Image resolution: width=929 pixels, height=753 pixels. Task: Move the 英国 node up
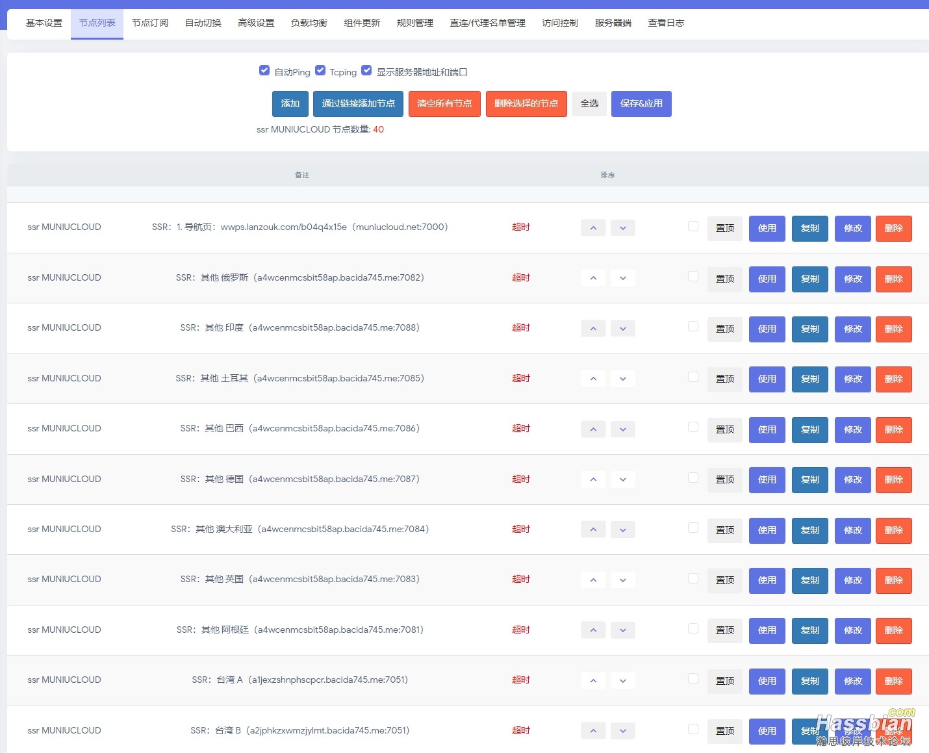click(x=593, y=580)
